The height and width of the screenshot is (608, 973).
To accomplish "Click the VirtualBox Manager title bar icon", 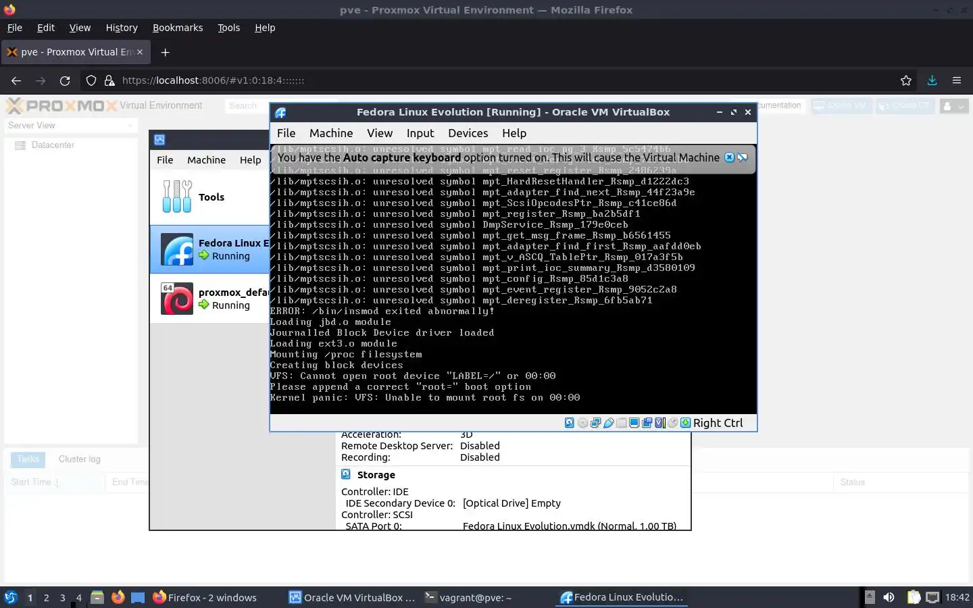I will pyautogui.click(x=159, y=140).
